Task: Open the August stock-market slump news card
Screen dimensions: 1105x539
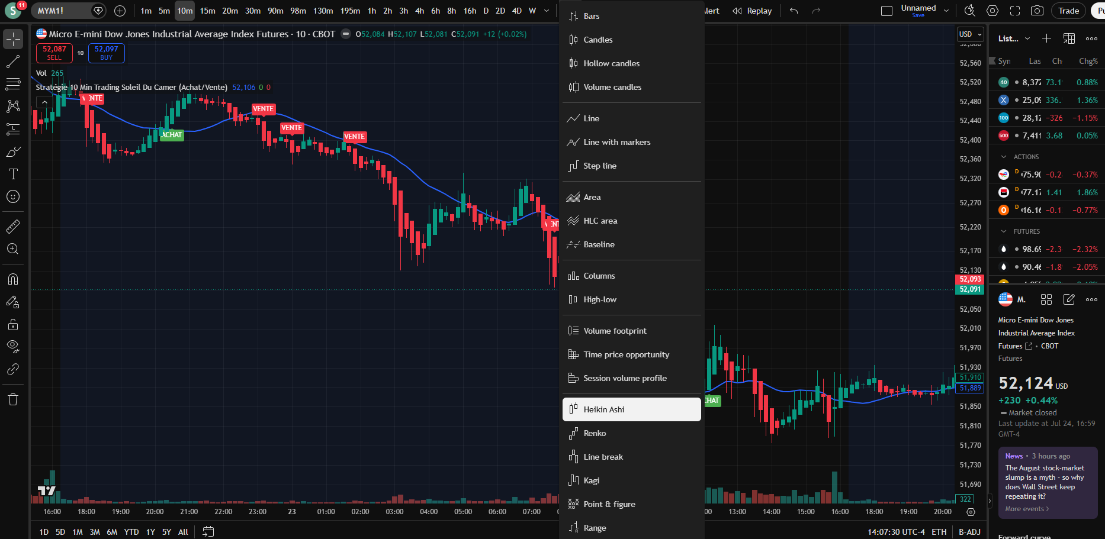Action: click(x=1048, y=482)
